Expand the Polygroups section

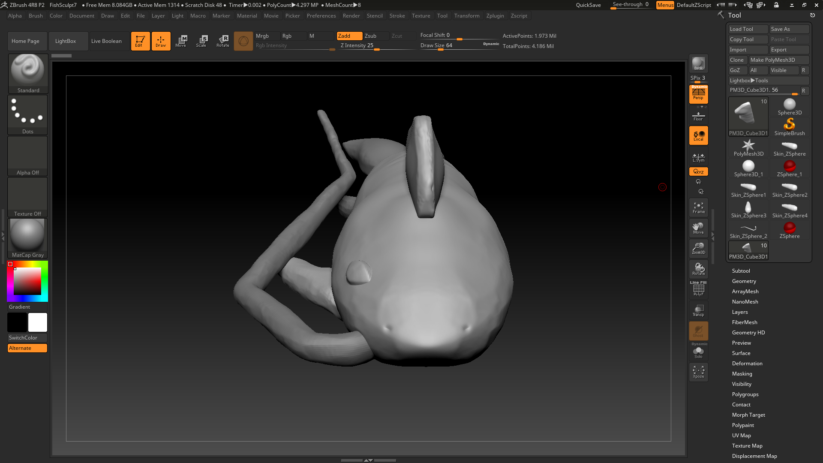[745, 394]
